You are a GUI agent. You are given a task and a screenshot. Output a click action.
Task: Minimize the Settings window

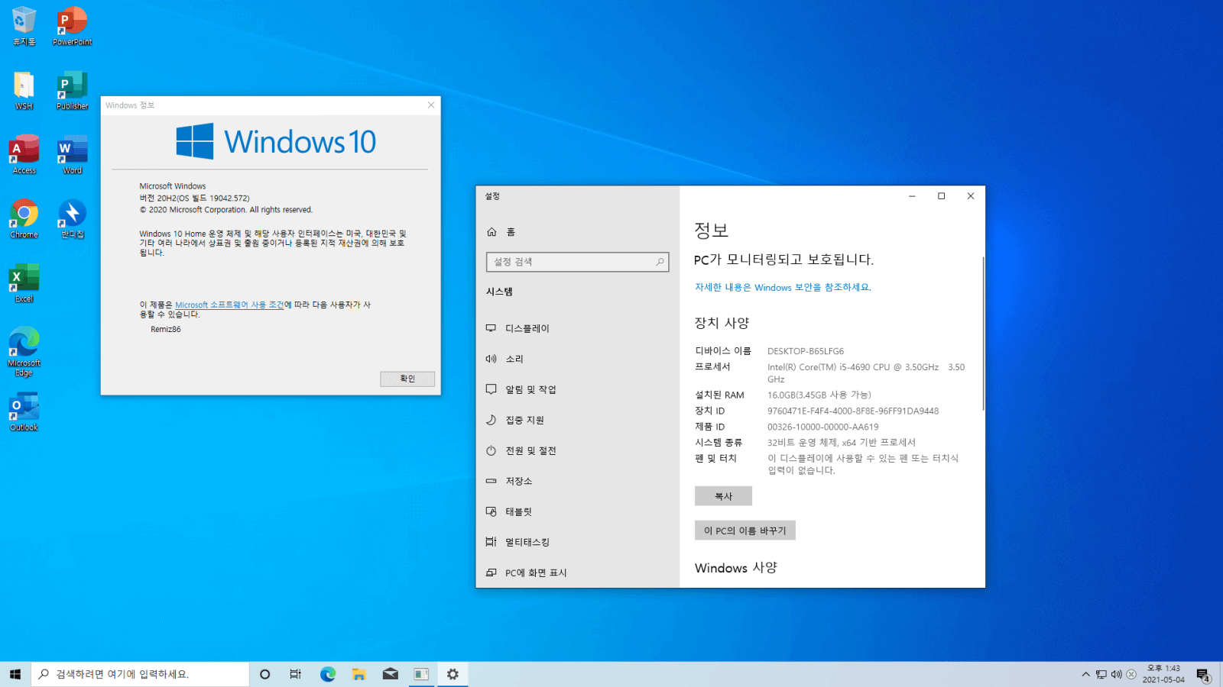pyautogui.click(x=912, y=196)
